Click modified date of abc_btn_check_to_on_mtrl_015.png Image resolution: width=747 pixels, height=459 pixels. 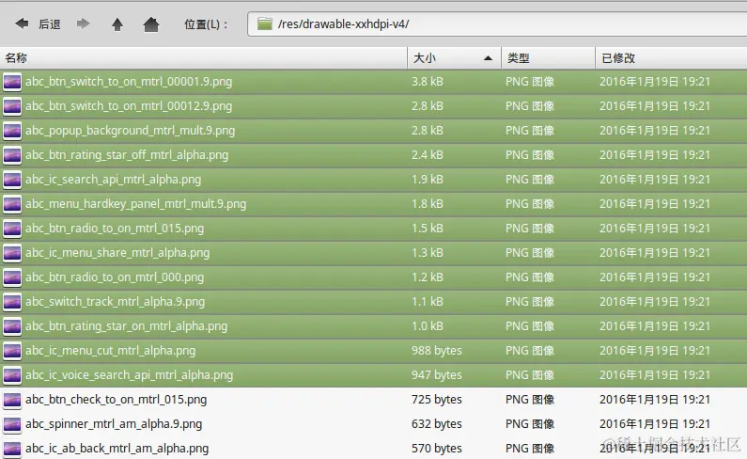(x=655, y=400)
